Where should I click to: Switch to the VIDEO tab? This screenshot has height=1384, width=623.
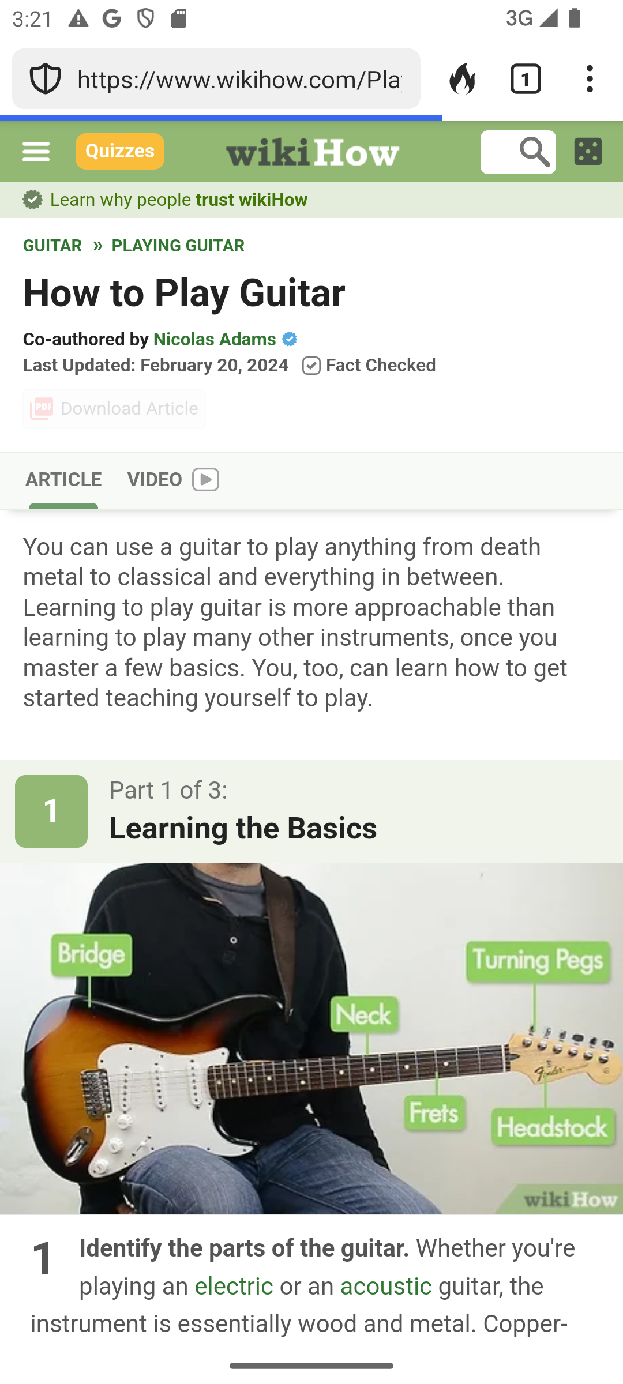click(x=173, y=480)
